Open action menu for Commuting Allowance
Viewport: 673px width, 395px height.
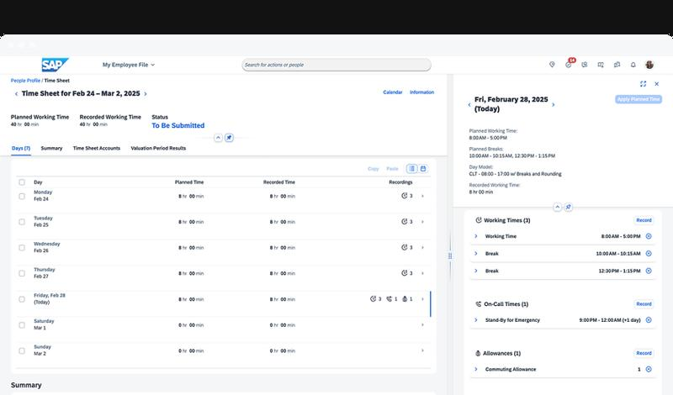(649, 369)
